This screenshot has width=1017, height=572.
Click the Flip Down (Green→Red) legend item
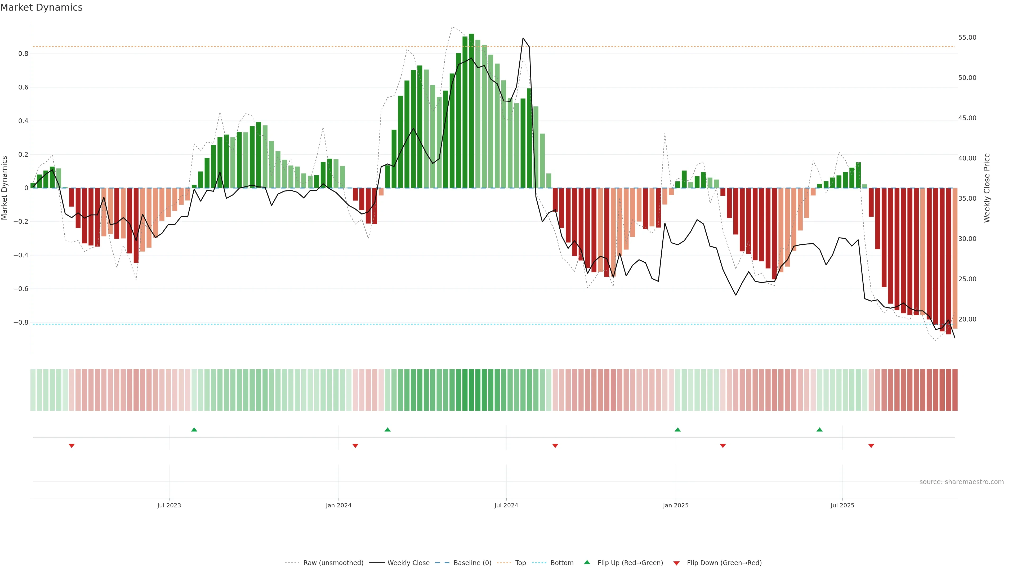(724, 563)
